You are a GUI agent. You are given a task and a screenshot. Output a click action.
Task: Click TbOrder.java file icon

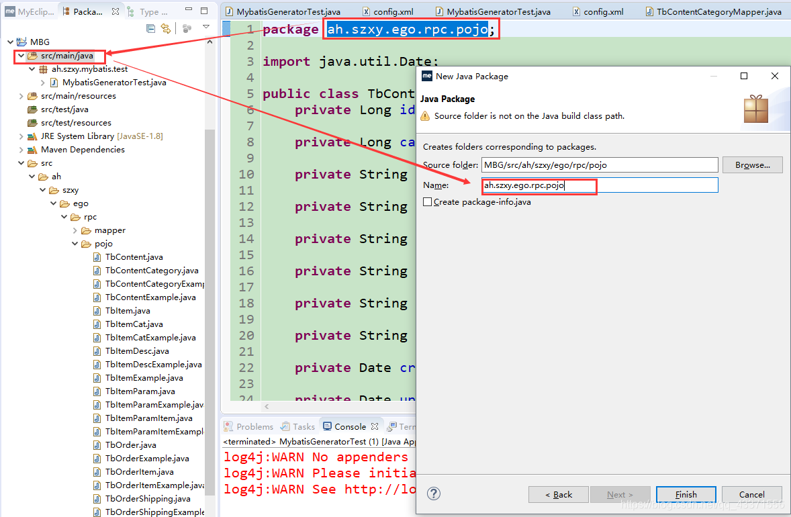coord(97,445)
